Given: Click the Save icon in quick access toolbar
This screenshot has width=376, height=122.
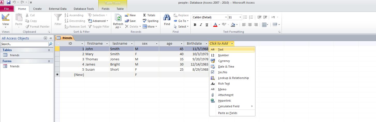Looking at the screenshot, I should [x=9, y=3].
